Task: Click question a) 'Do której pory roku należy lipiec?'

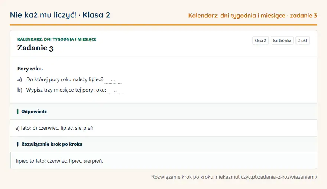Action: click(x=65, y=79)
